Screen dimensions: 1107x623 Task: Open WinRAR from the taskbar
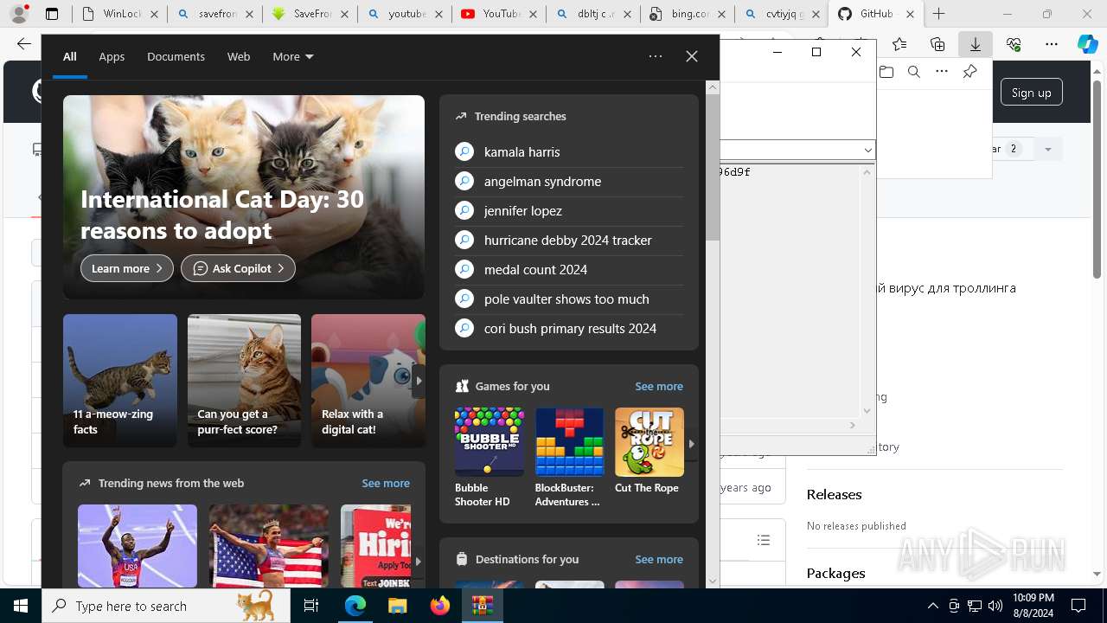482,606
